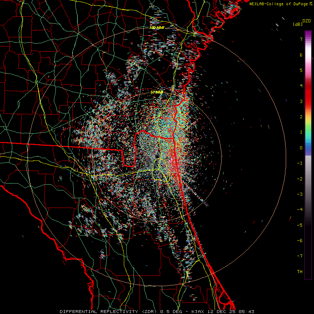Click the -6 value on color scale
Screen dimensions: 314x314
click(300, 241)
